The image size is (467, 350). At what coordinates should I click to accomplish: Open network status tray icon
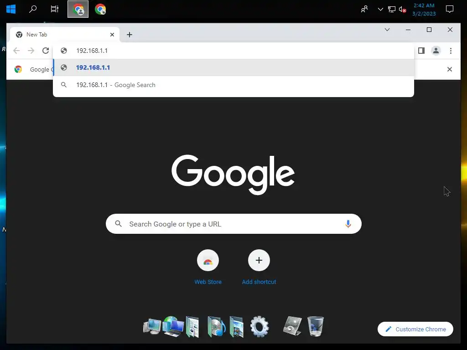pos(392,9)
